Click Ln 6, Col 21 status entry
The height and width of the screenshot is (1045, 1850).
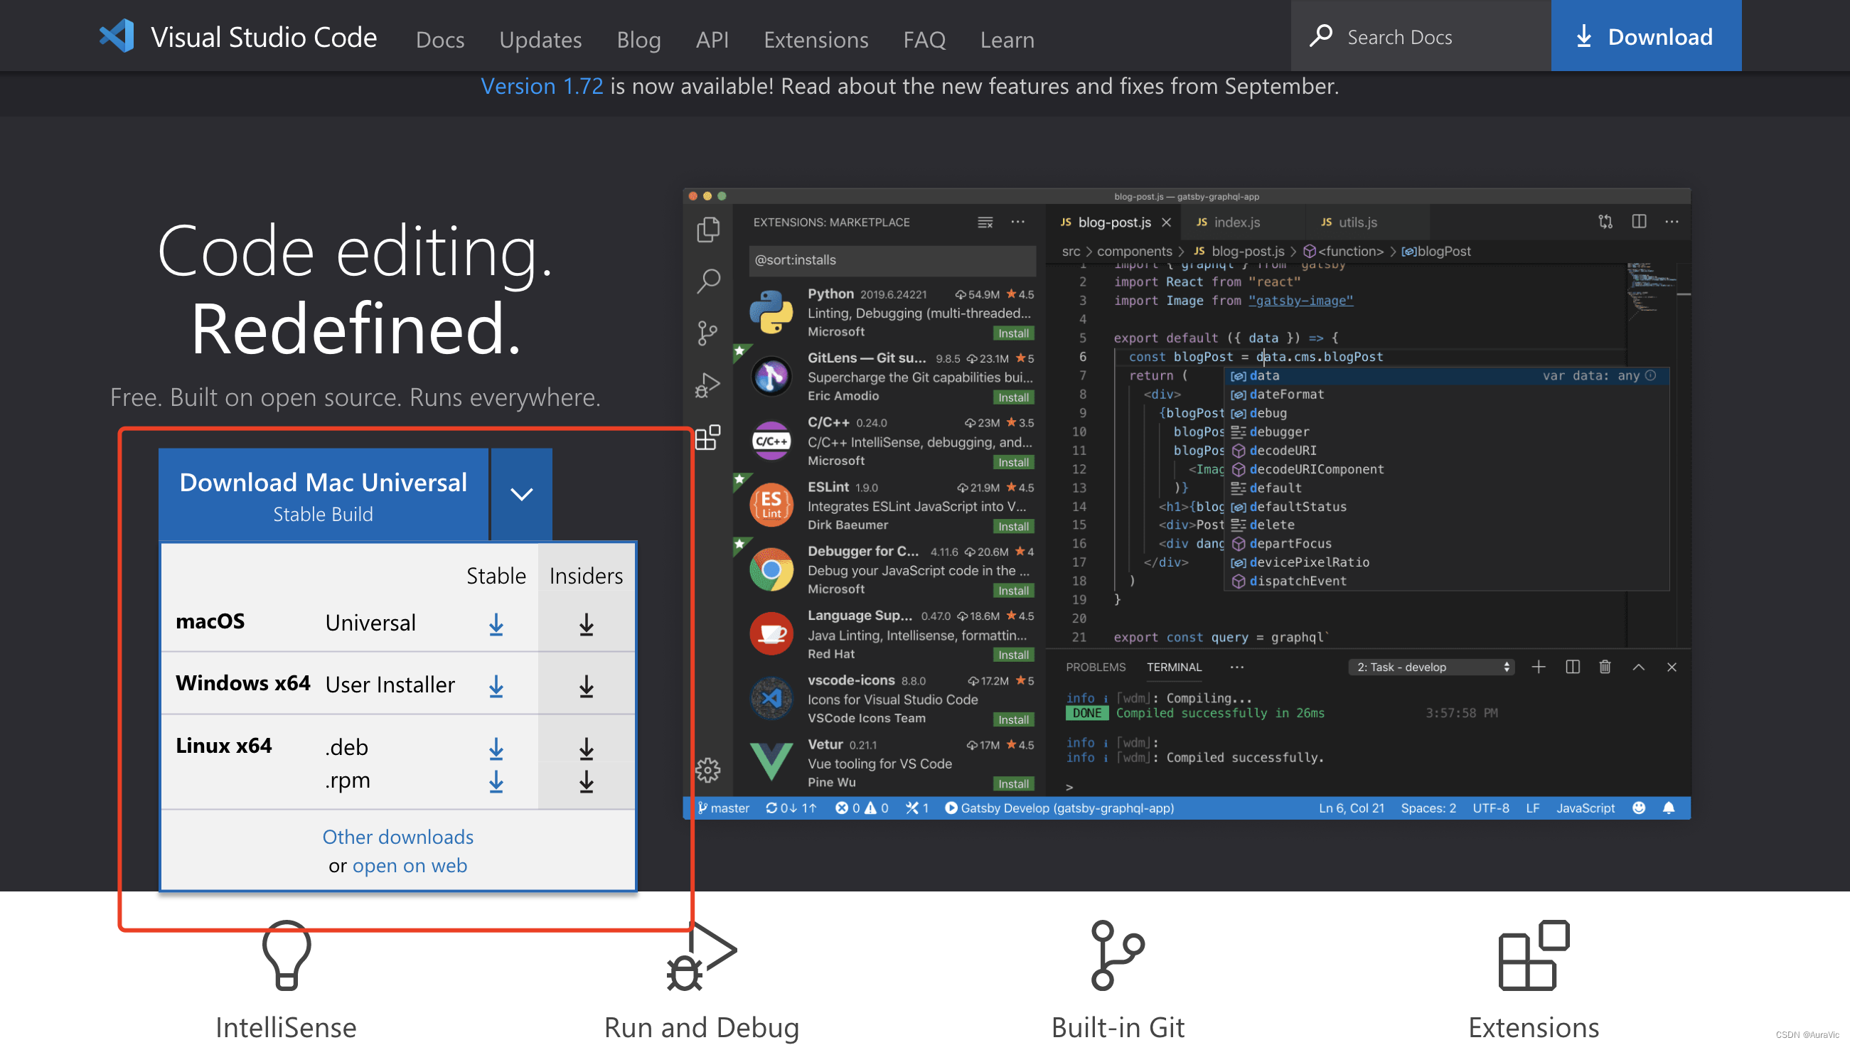pos(1351,808)
